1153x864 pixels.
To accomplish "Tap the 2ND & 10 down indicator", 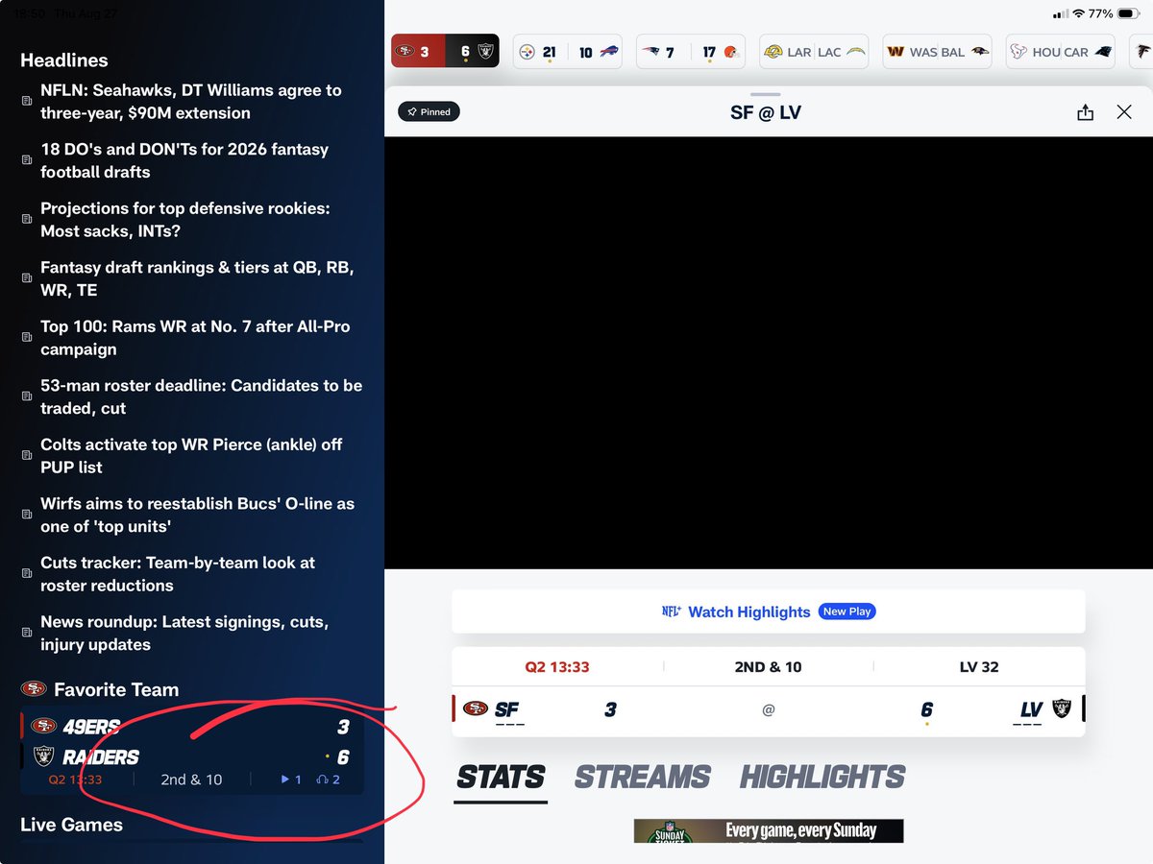I will [768, 667].
